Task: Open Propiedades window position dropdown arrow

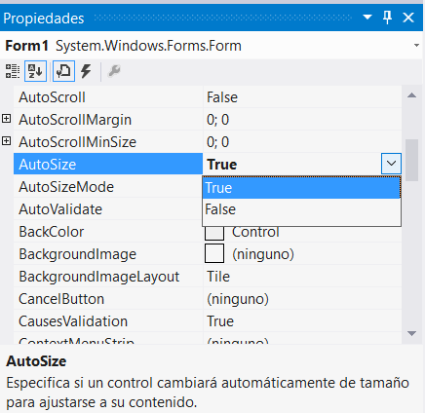Action: pyautogui.click(x=367, y=17)
